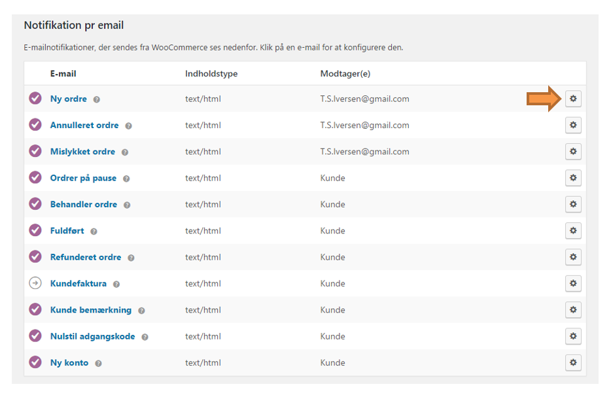Open settings gear for Ordrer på pause
Viewport: 611px width, 395px height.
tap(573, 178)
